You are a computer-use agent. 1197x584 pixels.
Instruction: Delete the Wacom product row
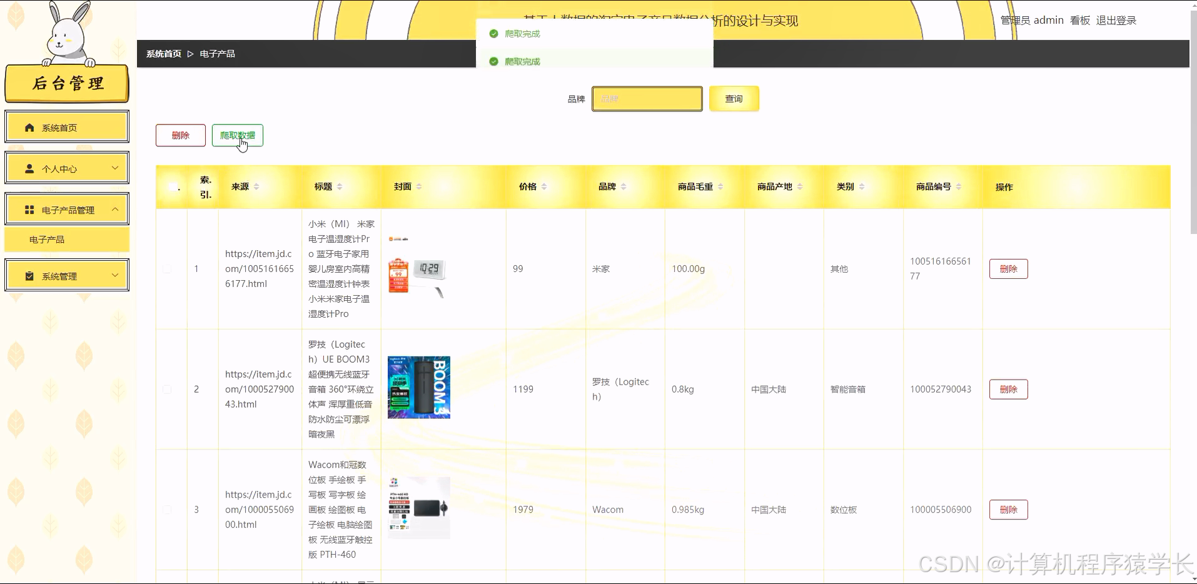coord(1009,510)
